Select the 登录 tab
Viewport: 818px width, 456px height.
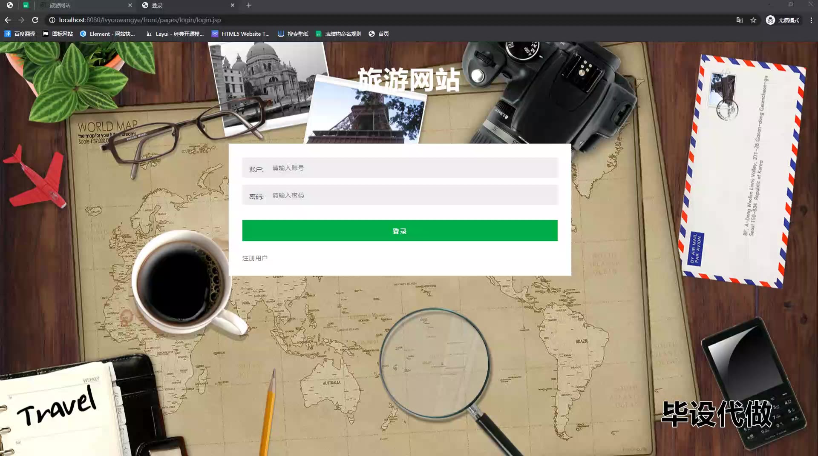188,5
